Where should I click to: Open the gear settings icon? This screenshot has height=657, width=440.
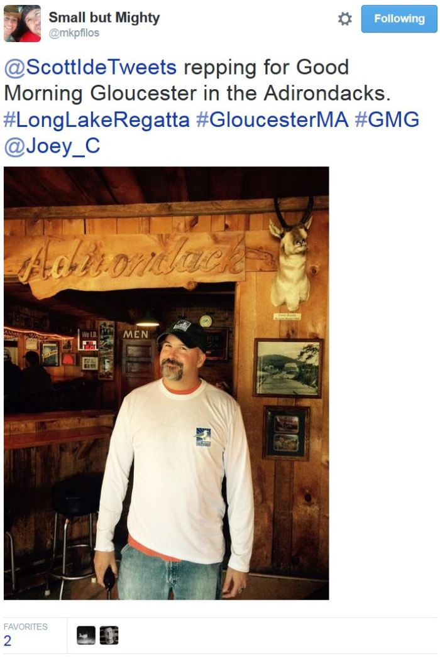(345, 19)
